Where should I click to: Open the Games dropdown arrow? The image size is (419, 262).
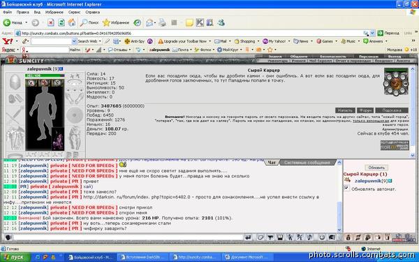pos(336,41)
